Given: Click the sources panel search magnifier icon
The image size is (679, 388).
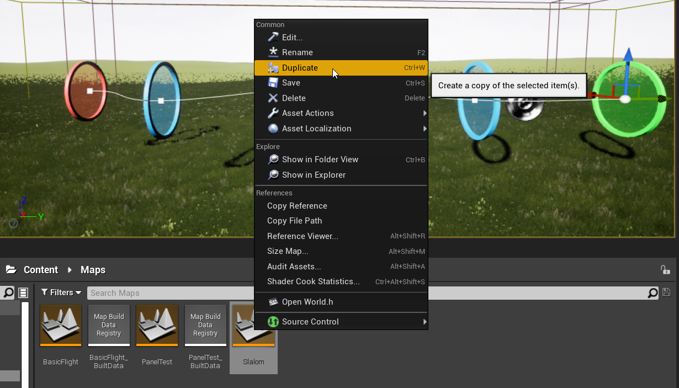Looking at the screenshot, I should click(x=9, y=293).
